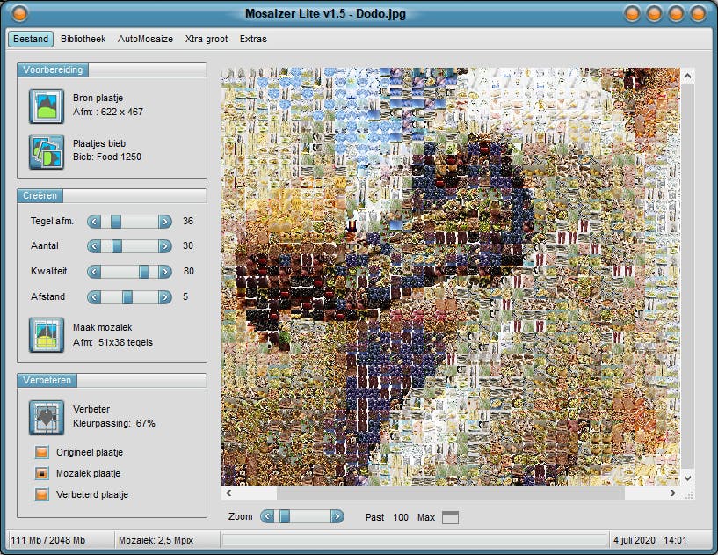This screenshot has width=718, height=555.
Task: Click the Verbeter improve icon
Action: click(46, 417)
